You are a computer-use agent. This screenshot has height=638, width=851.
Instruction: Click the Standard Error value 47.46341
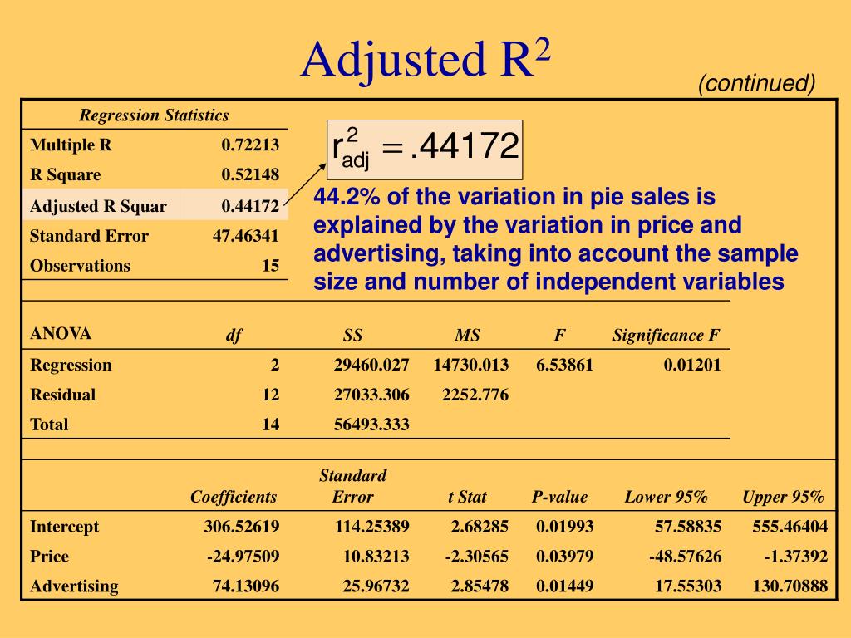(246, 236)
